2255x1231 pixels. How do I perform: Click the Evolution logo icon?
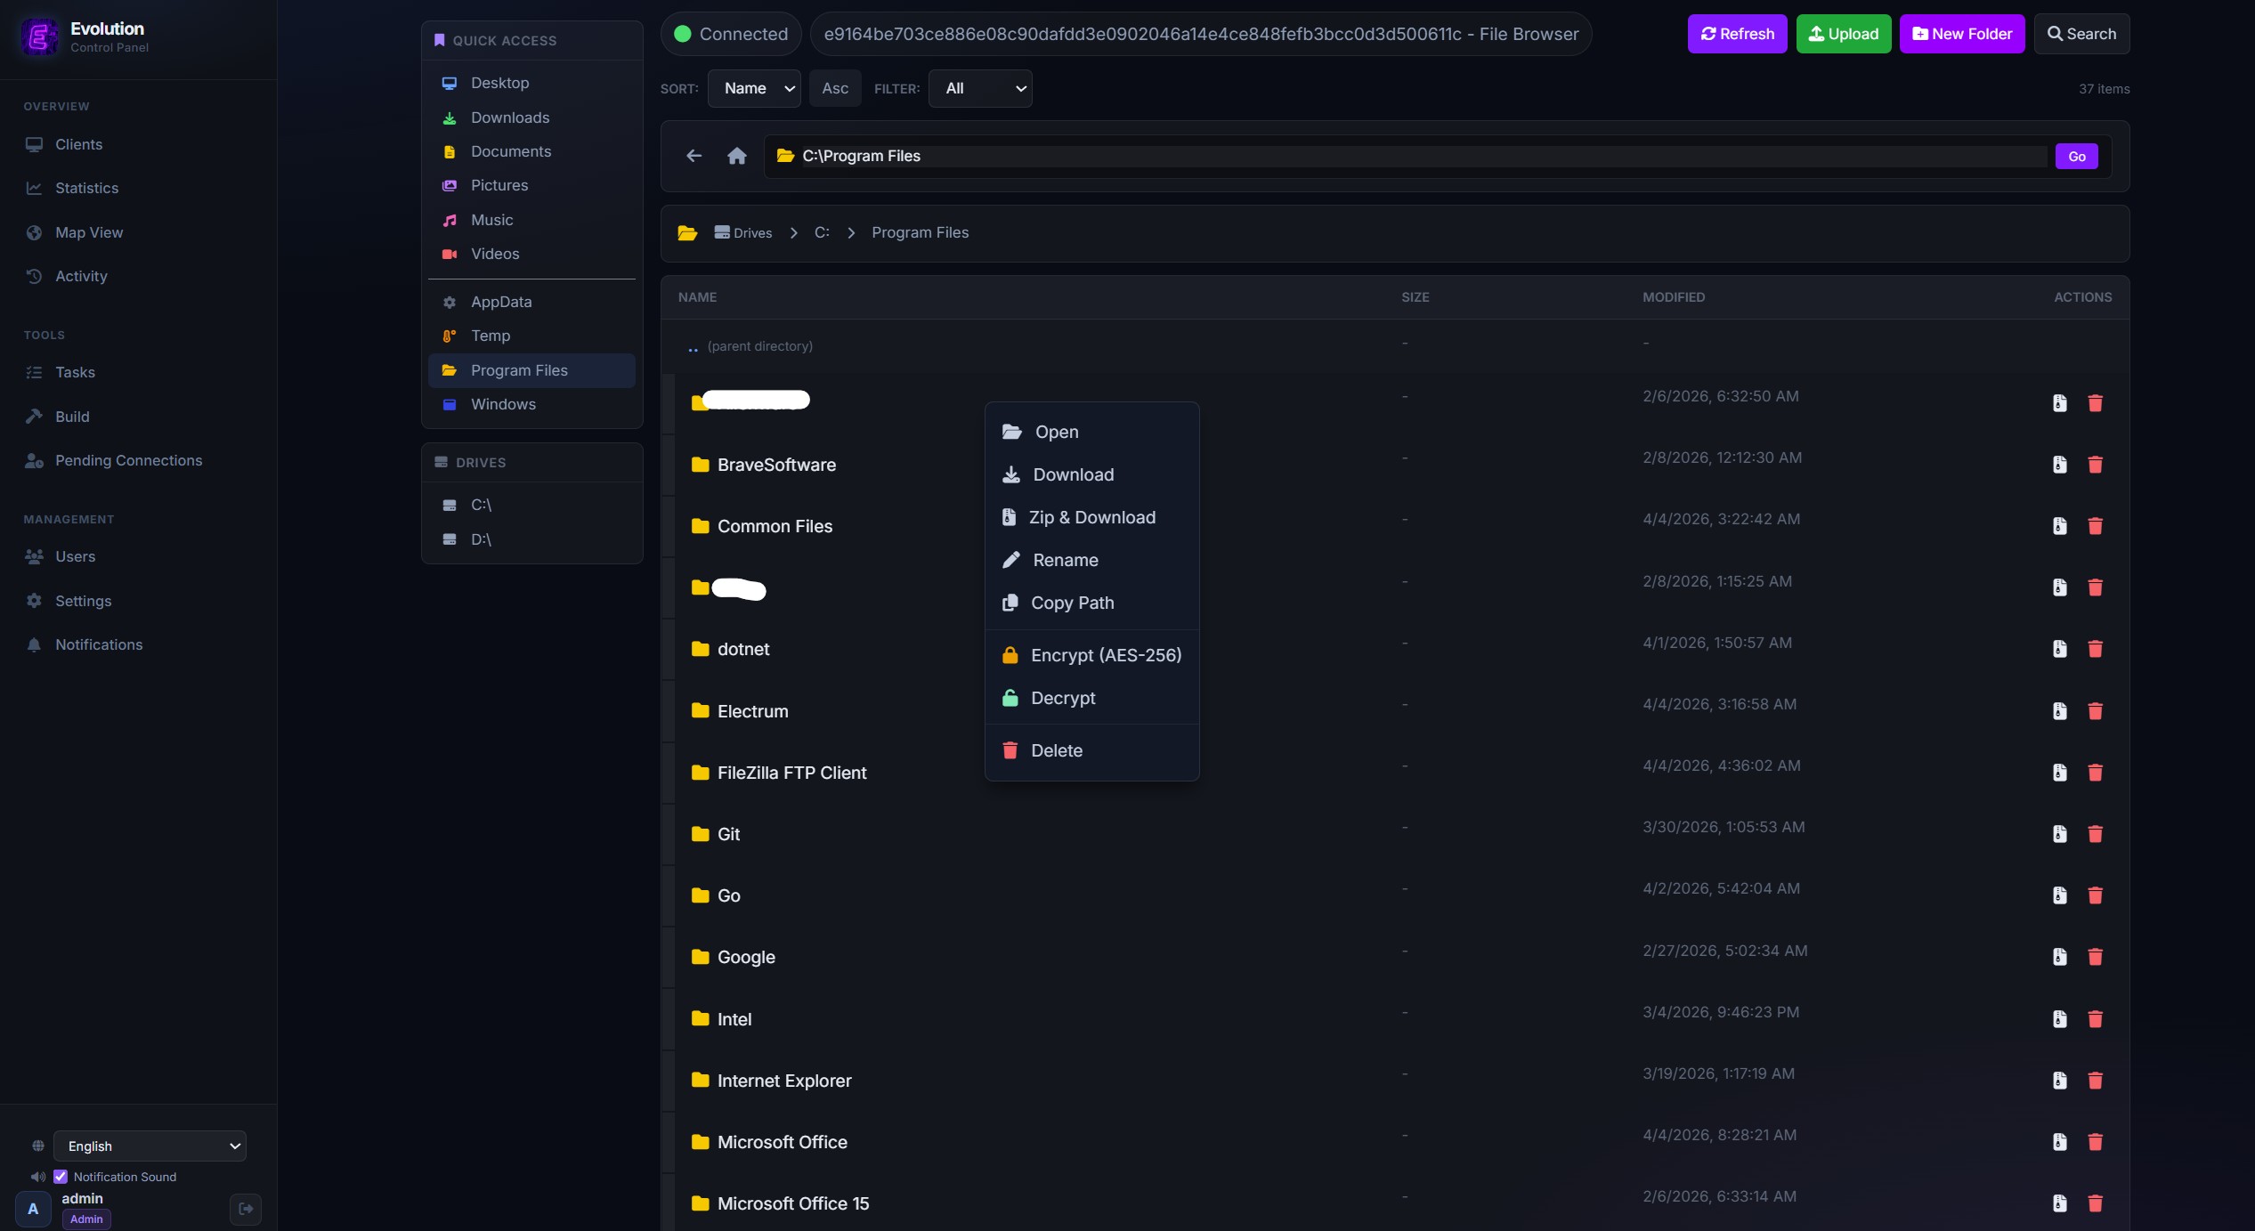40,36
